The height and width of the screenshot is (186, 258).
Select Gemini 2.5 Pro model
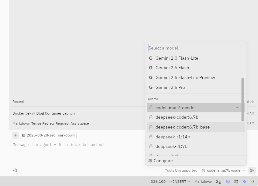pyautogui.click(x=196, y=87)
